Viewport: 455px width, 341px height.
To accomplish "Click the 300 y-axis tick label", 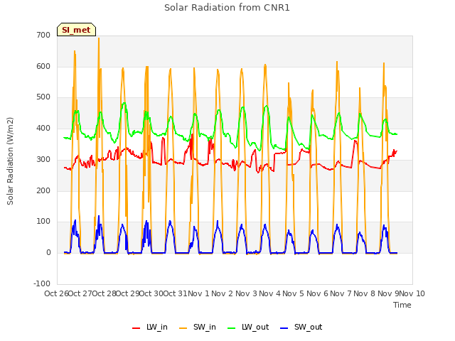I will (43, 159).
